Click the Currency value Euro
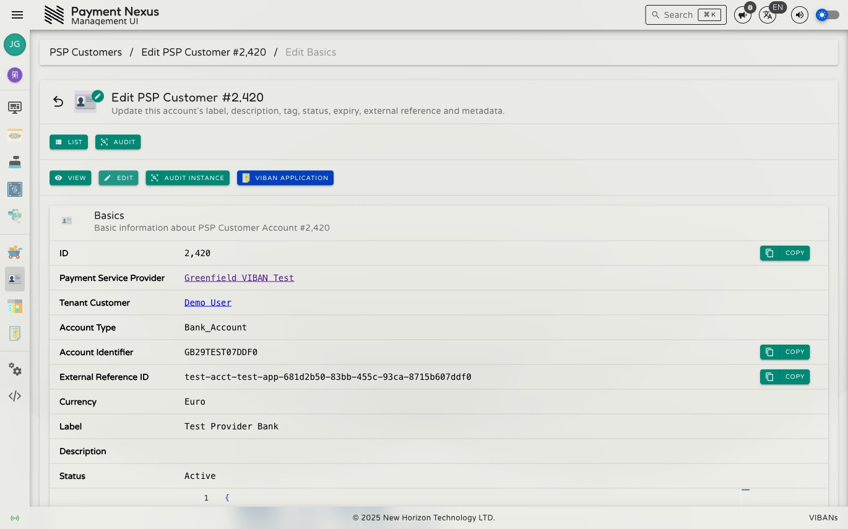Screen dimensions: 848x529 point(195,402)
